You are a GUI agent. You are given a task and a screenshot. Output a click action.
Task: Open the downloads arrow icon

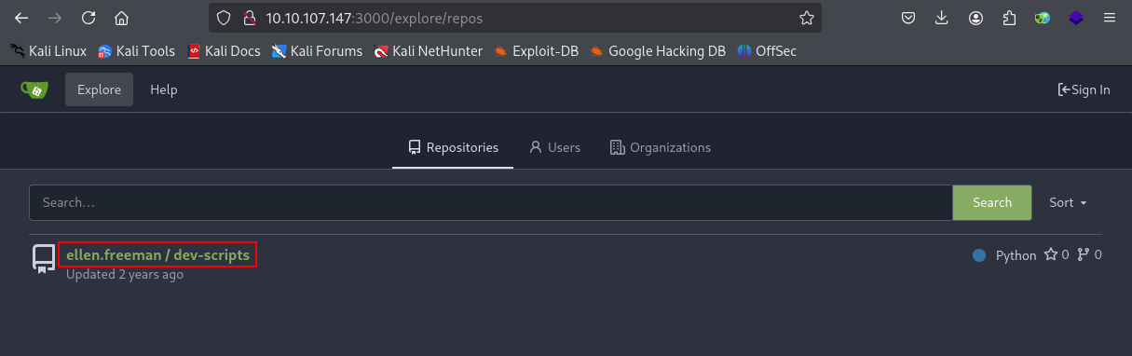tap(942, 18)
